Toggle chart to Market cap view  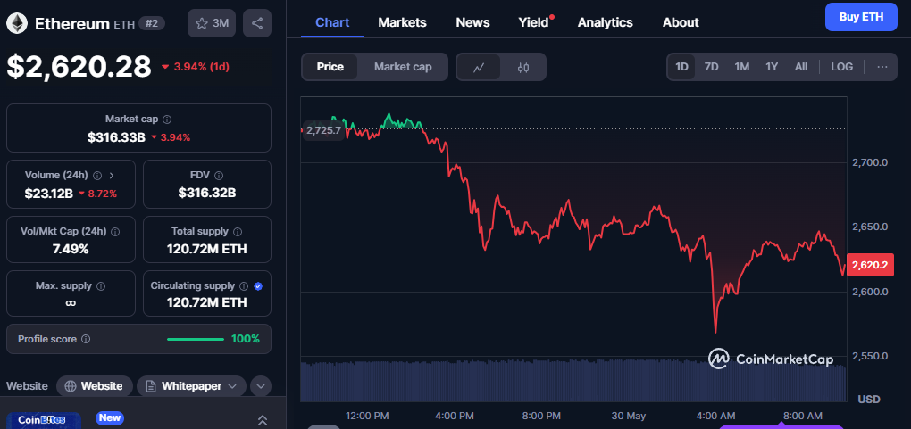pyautogui.click(x=403, y=67)
